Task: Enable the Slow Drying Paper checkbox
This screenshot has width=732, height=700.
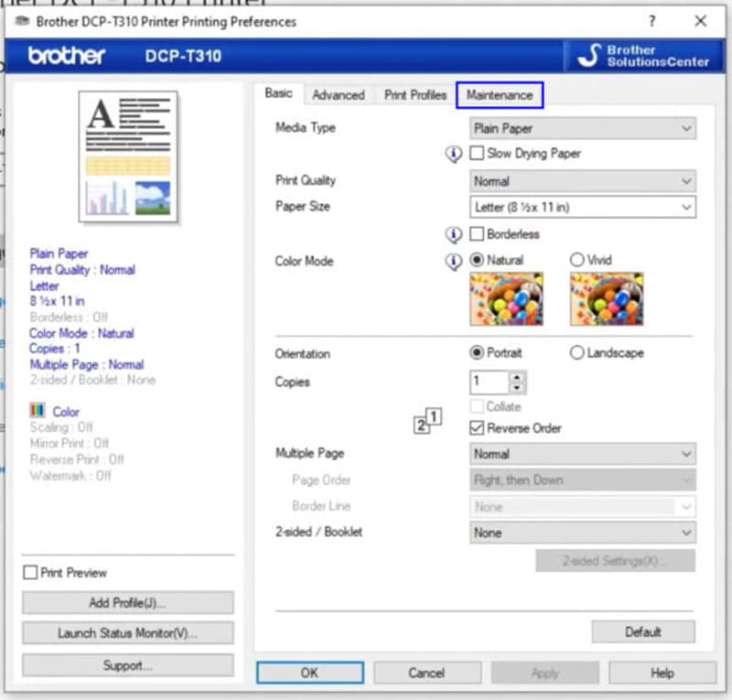Action: tap(477, 153)
